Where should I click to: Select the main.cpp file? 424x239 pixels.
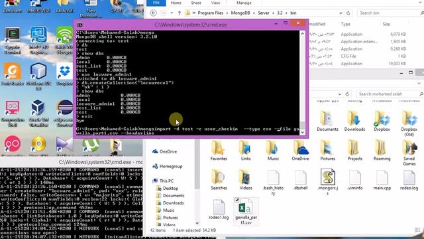coord(382,180)
